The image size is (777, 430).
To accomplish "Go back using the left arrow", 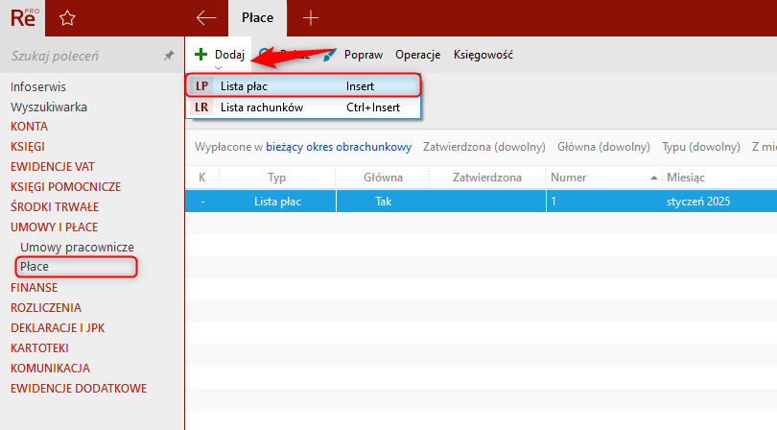I will [x=205, y=18].
